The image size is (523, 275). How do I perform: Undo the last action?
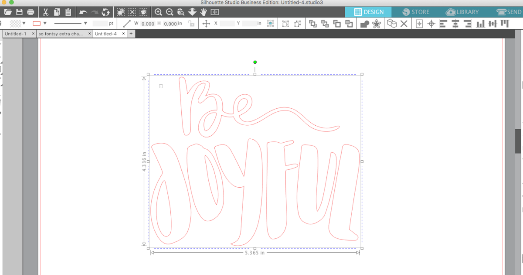point(83,12)
